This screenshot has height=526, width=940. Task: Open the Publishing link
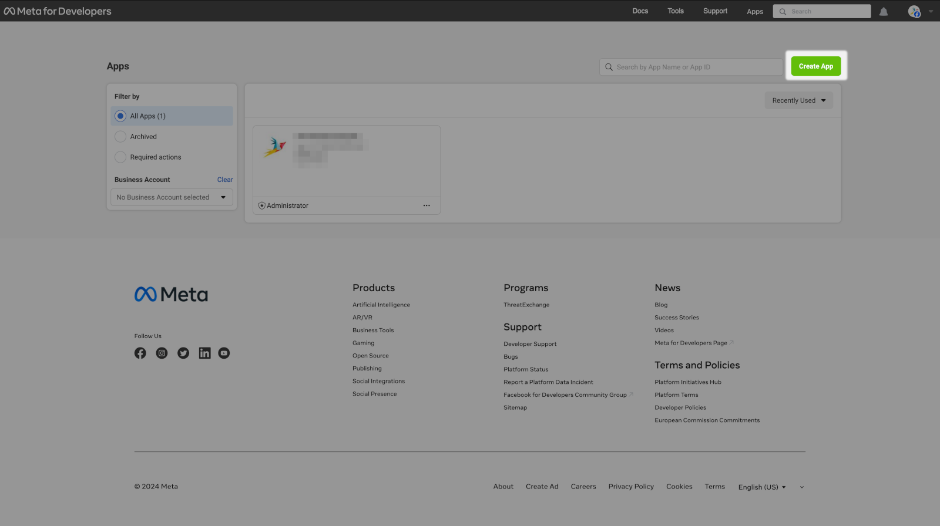click(367, 369)
